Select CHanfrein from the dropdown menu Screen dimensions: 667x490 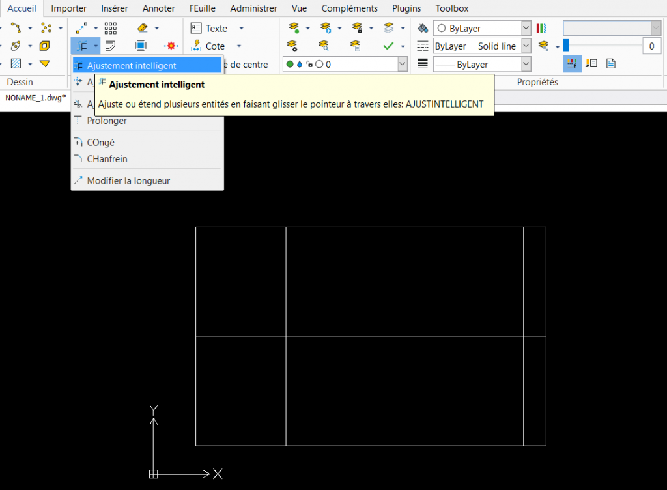pyautogui.click(x=147, y=158)
